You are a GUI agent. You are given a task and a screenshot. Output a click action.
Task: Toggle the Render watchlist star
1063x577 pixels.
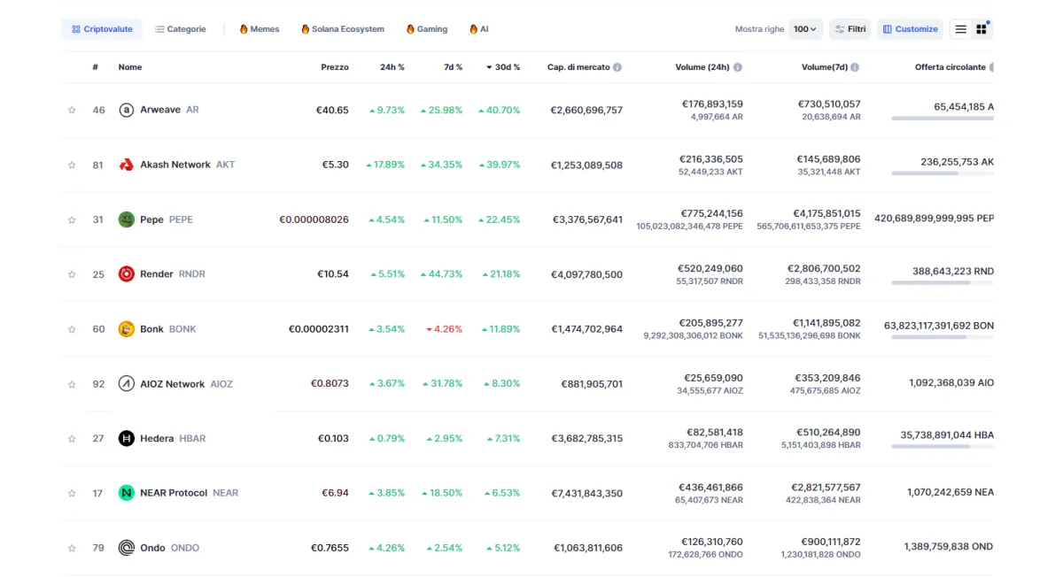72,275
